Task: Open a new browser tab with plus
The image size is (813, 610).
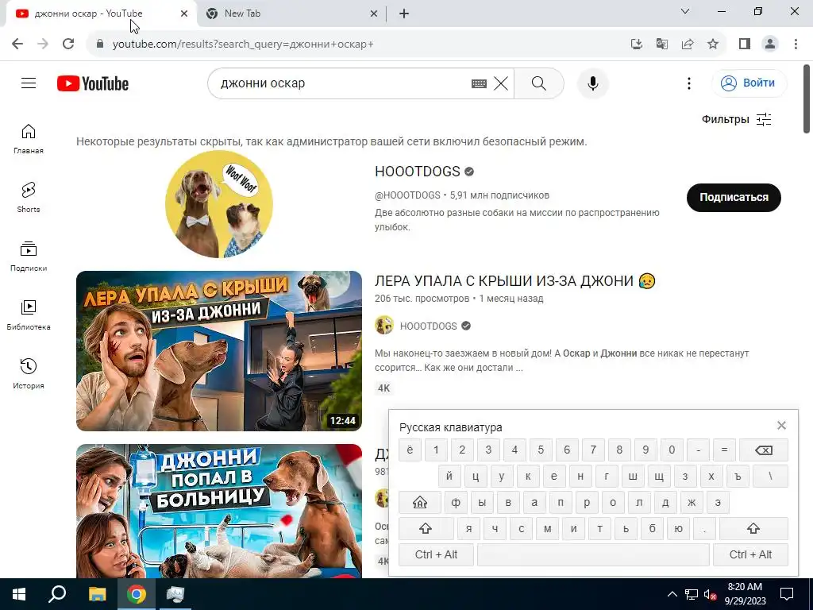Action: [x=404, y=14]
